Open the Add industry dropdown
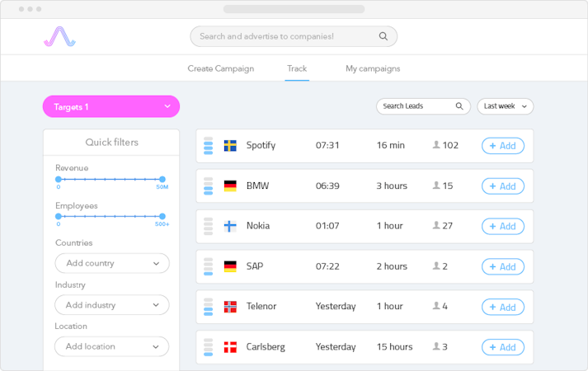The width and height of the screenshot is (588, 371). [x=112, y=305]
